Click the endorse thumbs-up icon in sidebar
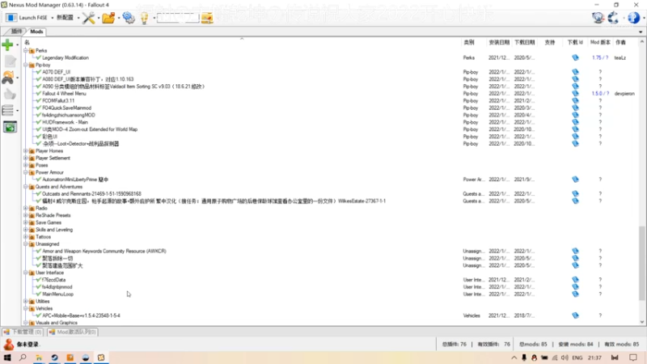This screenshot has width=647, height=364. click(x=10, y=94)
